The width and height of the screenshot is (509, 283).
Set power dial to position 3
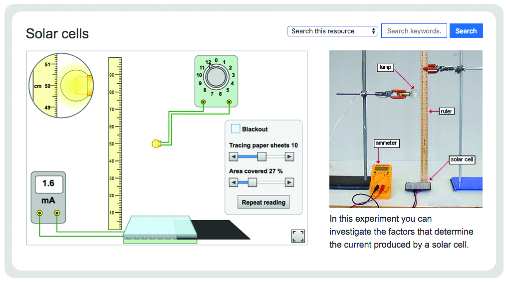(233, 75)
